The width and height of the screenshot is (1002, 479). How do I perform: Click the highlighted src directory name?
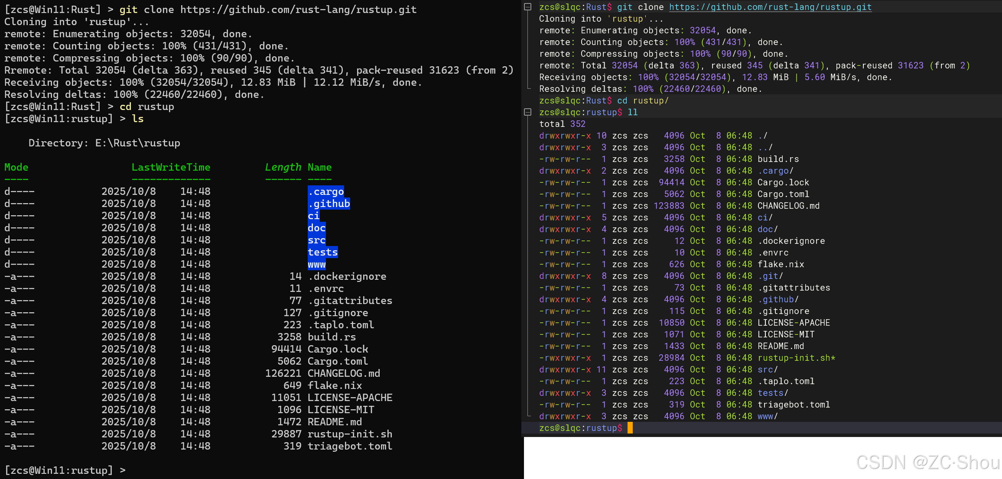[x=317, y=240]
